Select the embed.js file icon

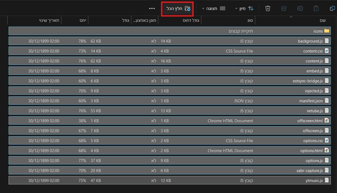[x=327, y=71]
